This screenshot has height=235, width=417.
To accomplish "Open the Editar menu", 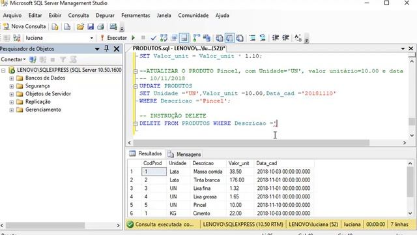I will pos(35,16).
